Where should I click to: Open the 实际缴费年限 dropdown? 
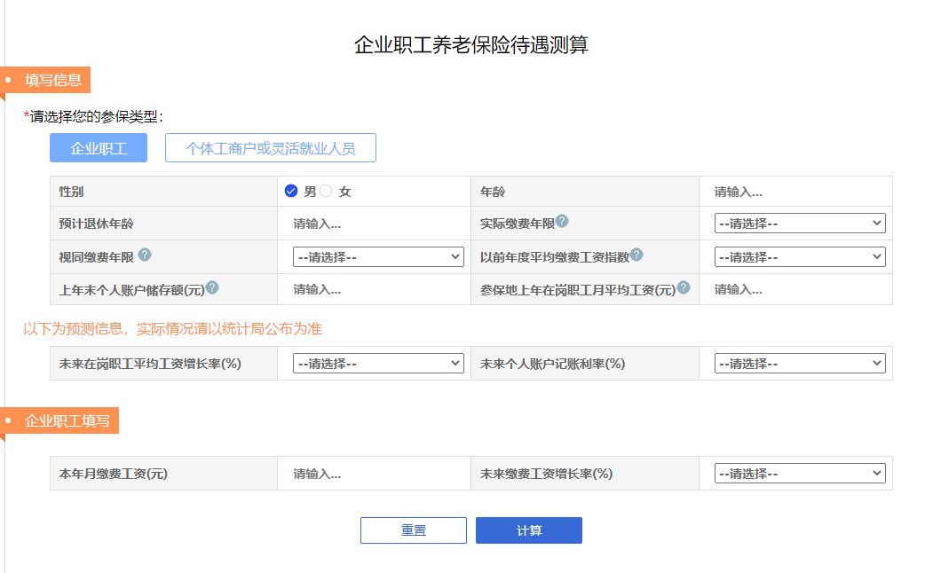tap(799, 224)
